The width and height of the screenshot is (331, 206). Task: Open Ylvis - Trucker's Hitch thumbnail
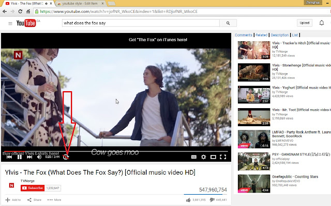tap(254, 50)
